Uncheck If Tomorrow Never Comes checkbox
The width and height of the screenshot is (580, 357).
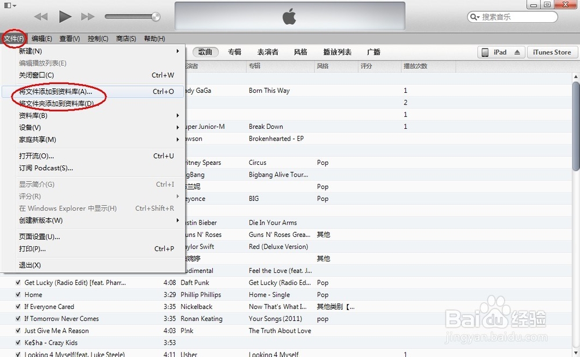[x=18, y=319]
